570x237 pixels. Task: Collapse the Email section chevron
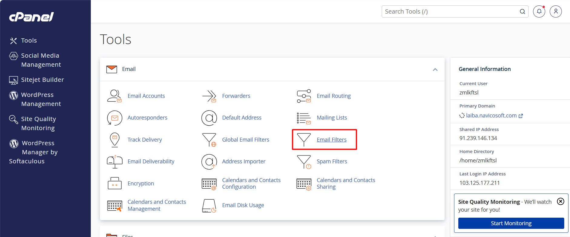pos(435,69)
